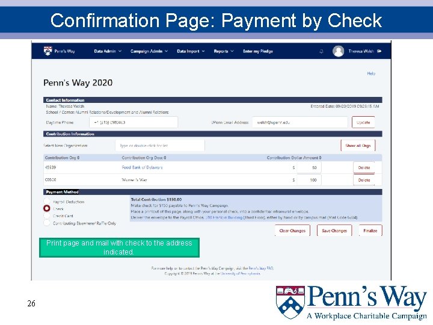This screenshot has height=325, width=433.
Task: Click the user avatar icon
Action: click(338, 51)
